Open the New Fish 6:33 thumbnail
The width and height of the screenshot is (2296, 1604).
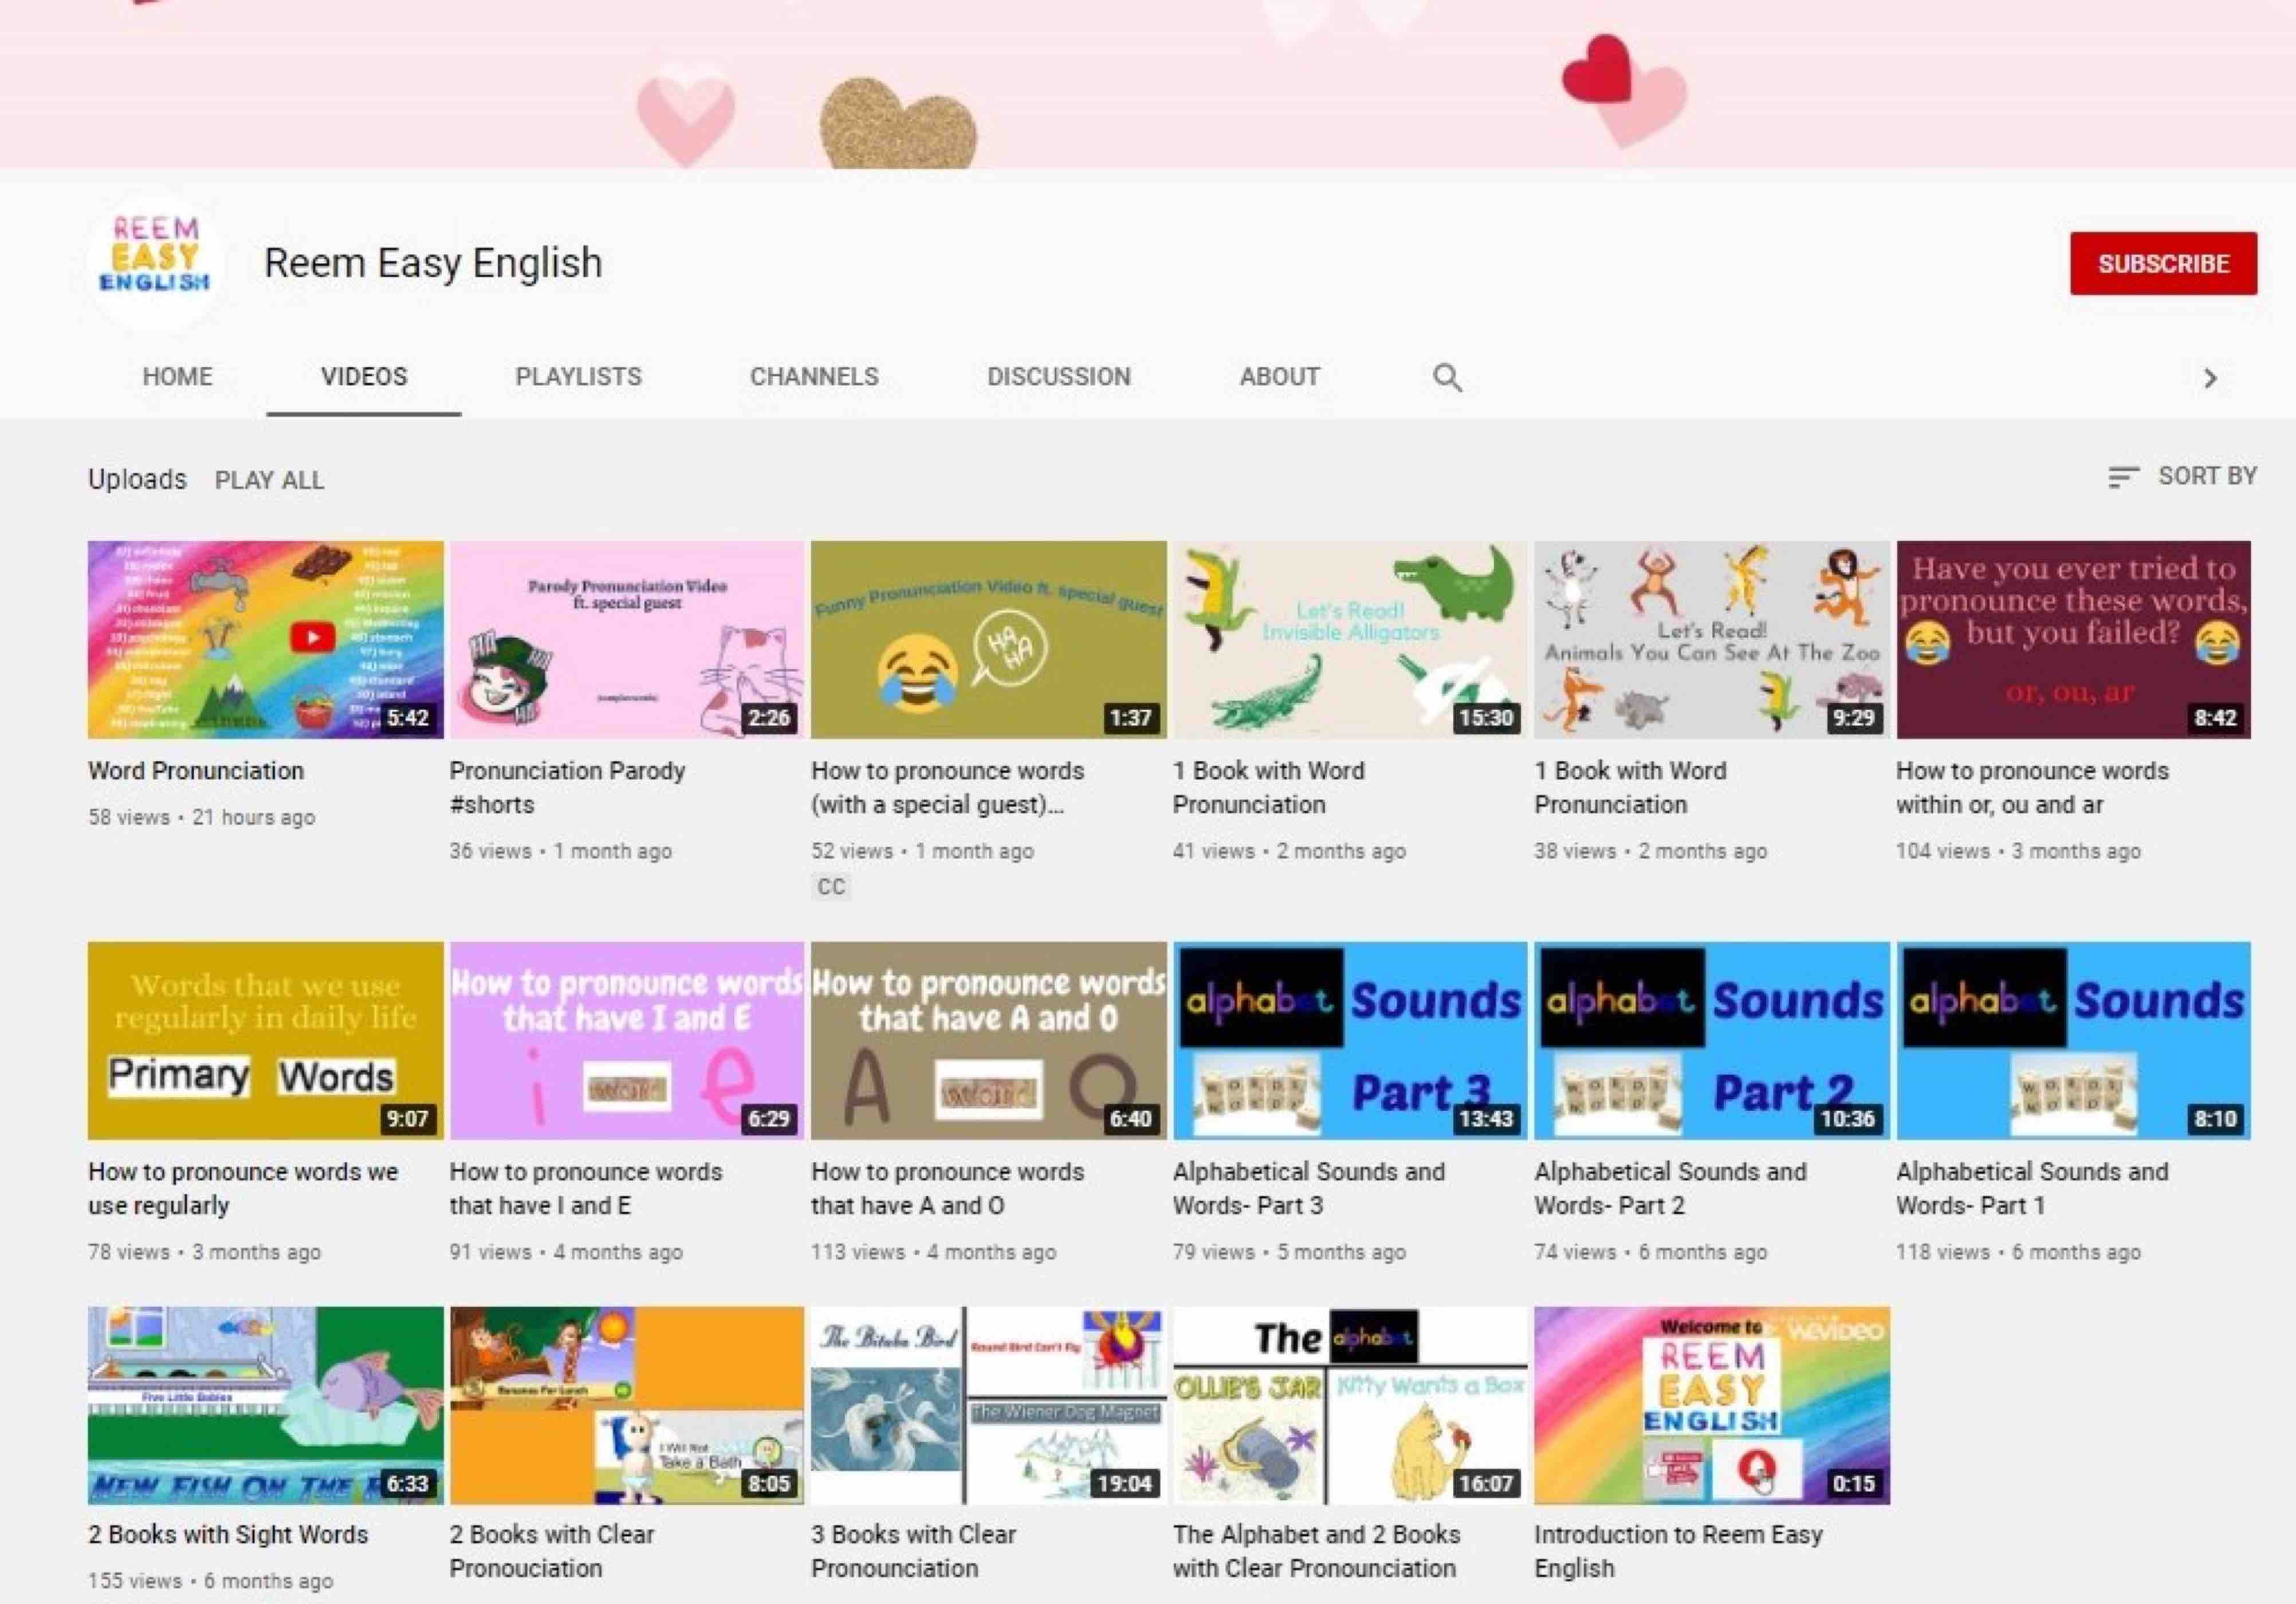(x=265, y=1404)
